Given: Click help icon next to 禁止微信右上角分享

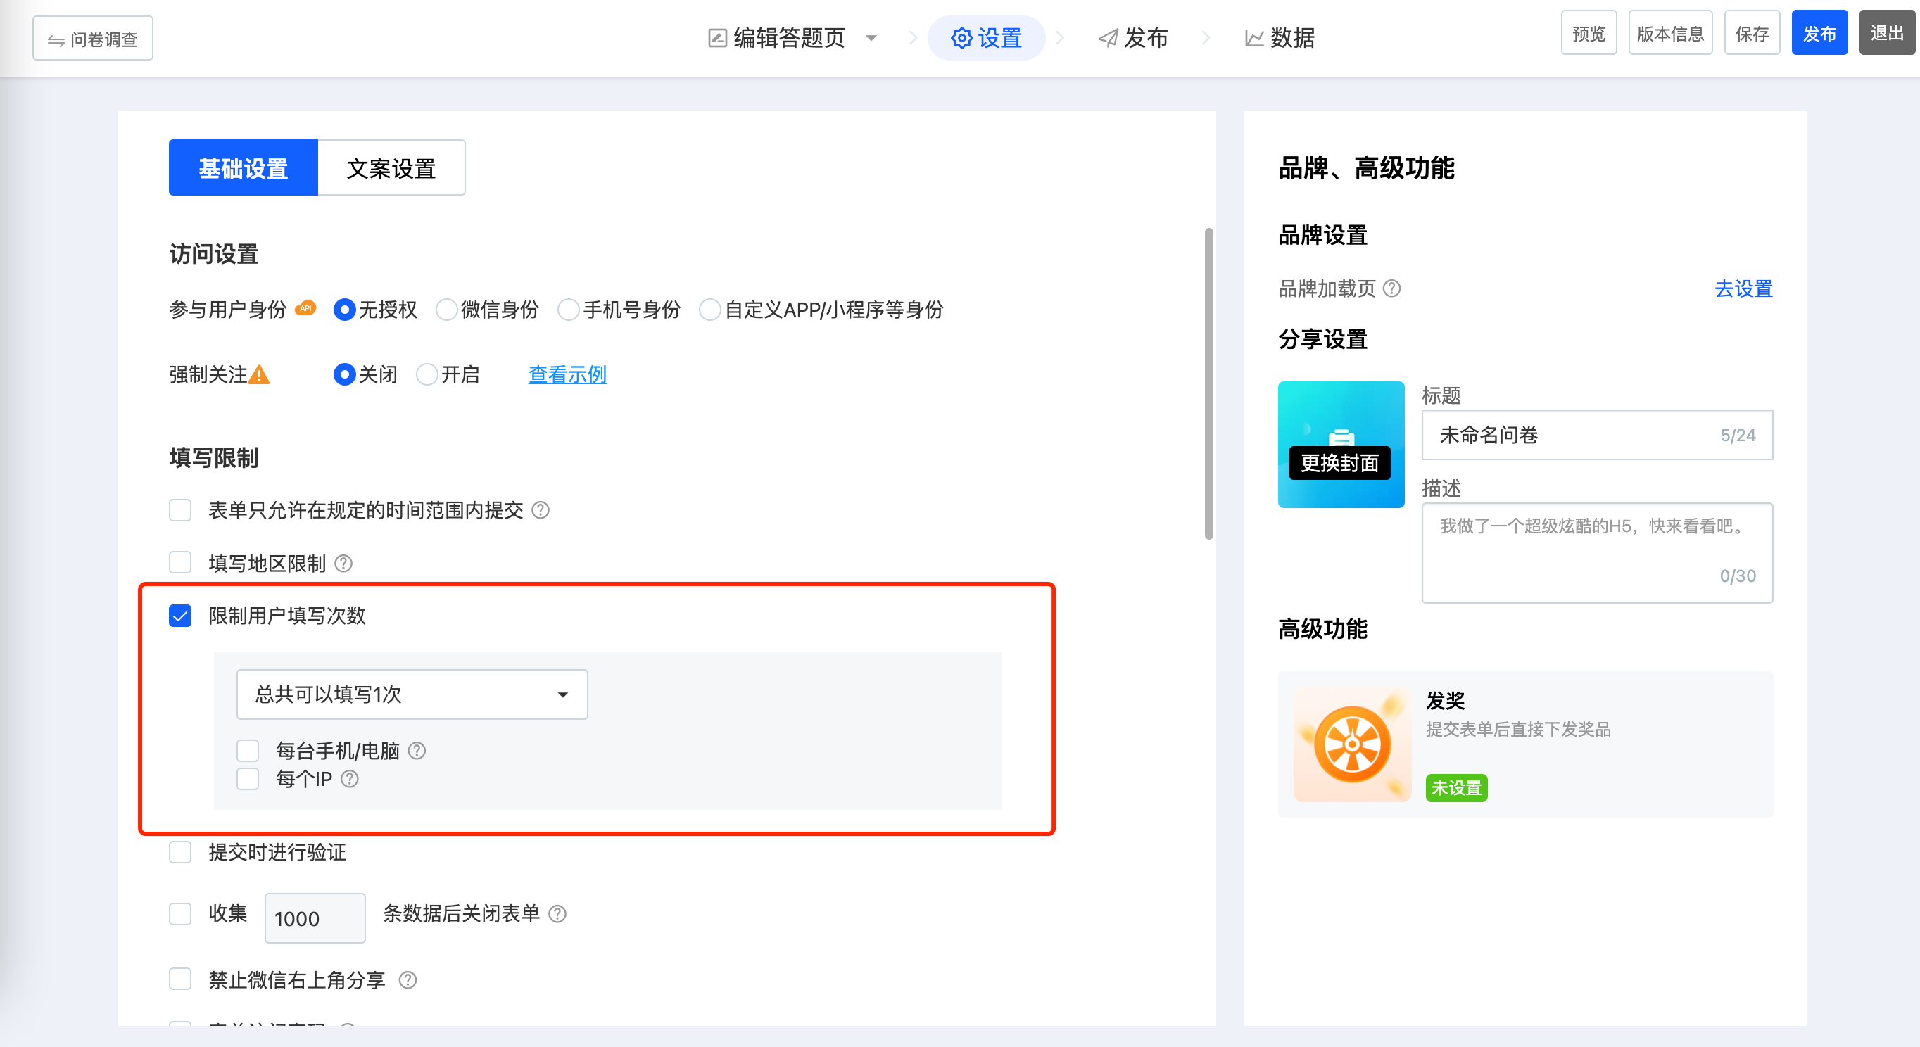Looking at the screenshot, I should [408, 980].
